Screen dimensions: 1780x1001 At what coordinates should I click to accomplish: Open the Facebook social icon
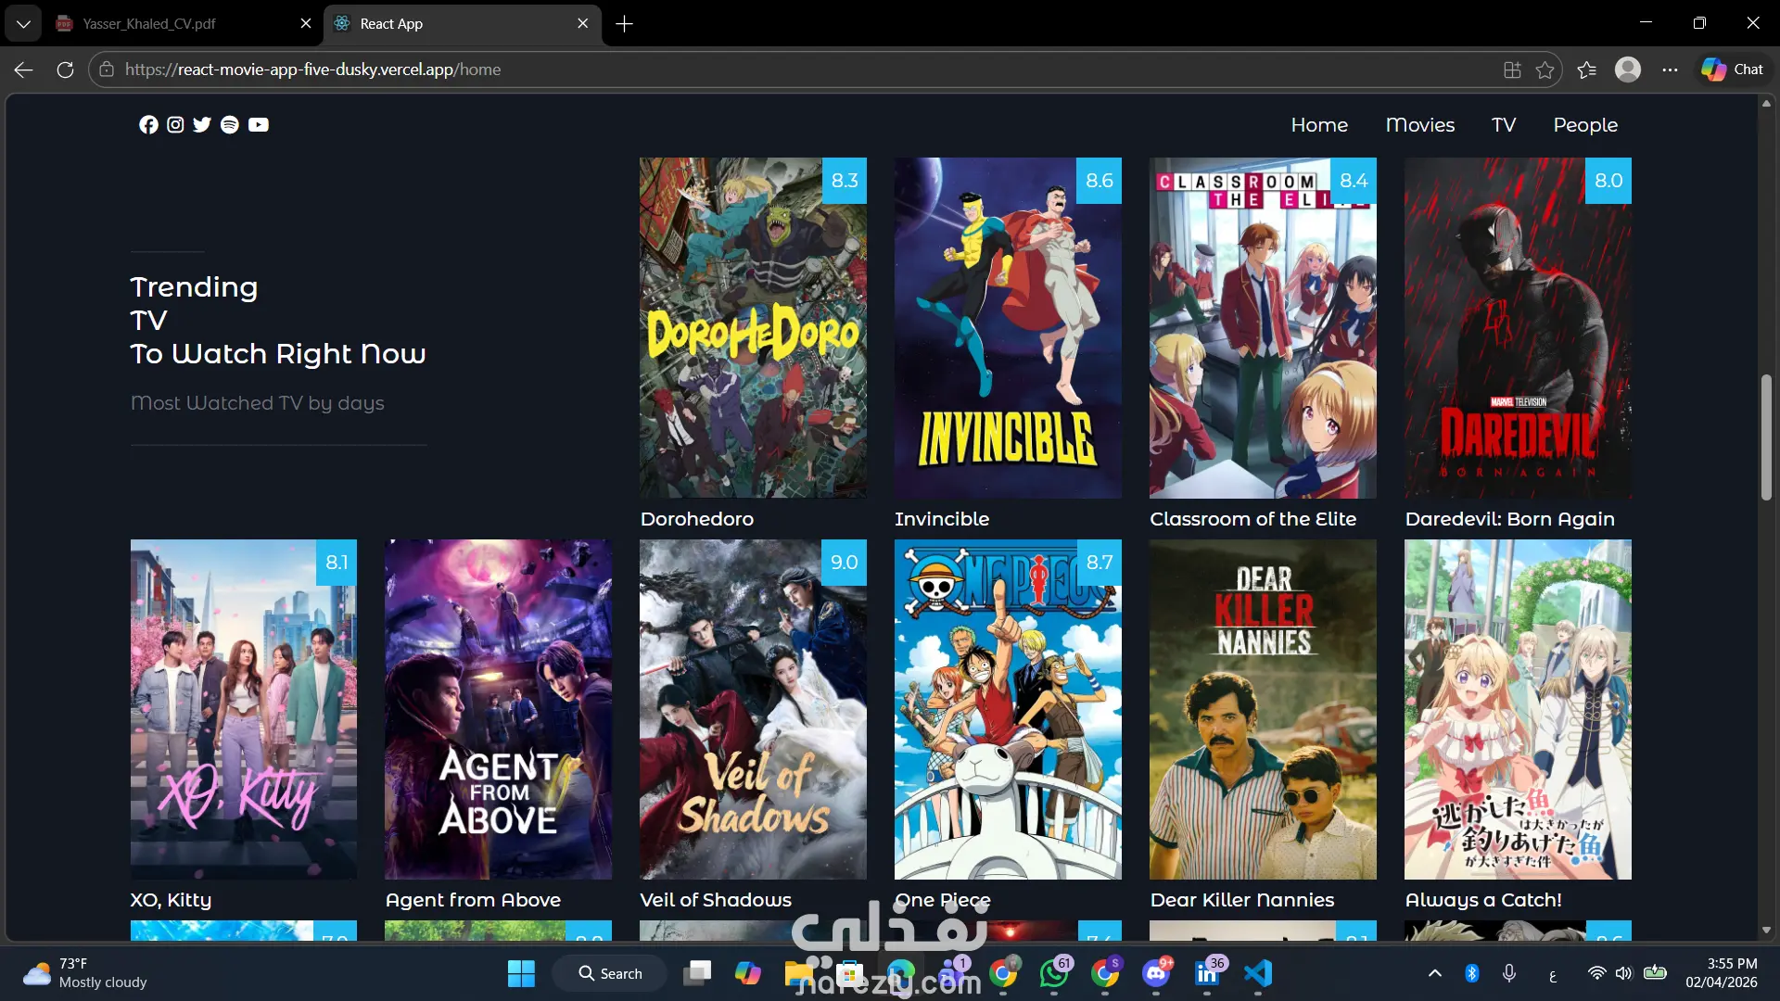pos(148,124)
